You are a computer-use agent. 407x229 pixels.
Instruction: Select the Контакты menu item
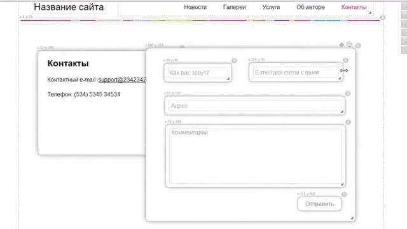pyautogui.click(x=354, y=7)
